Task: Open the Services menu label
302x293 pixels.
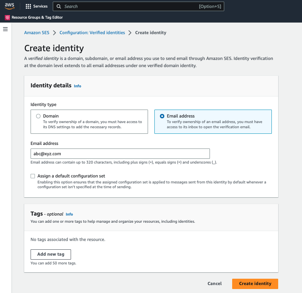Action: (40, 6)
